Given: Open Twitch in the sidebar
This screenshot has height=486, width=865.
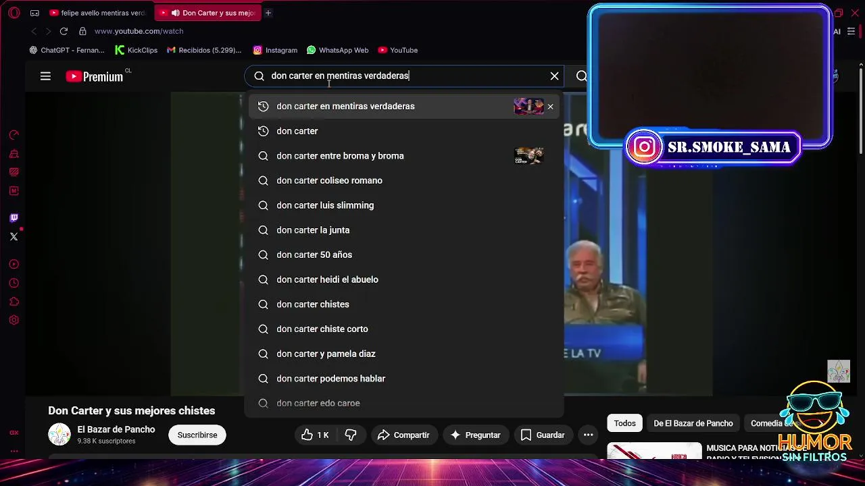Looking at the screenshot, I should 14,217.
